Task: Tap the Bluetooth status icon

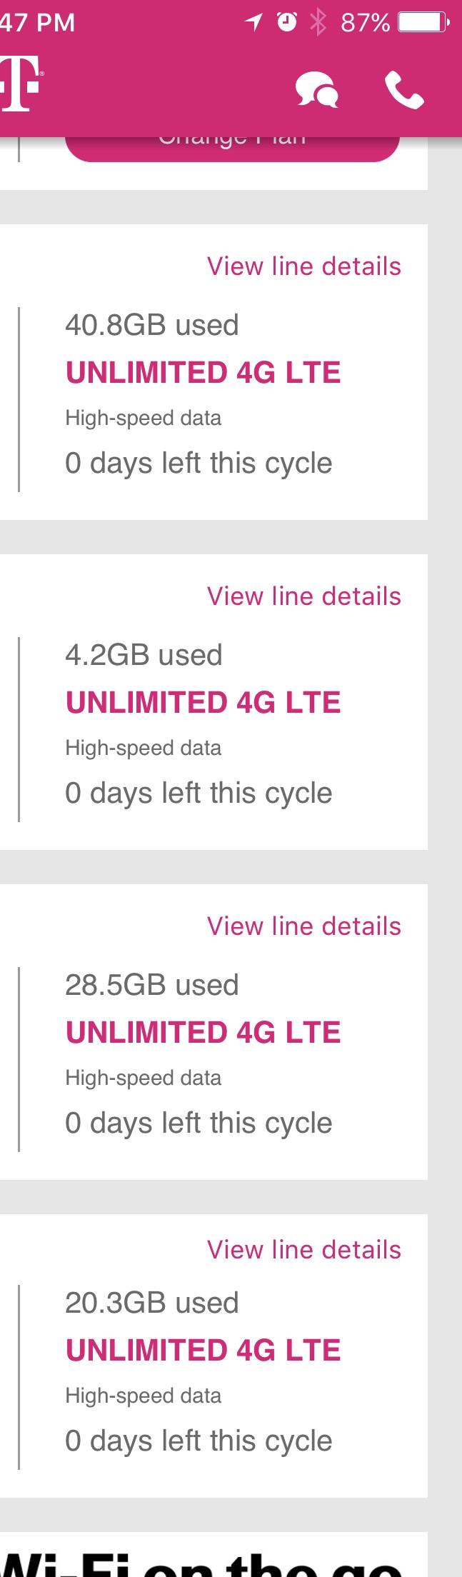Action: coord(318,22)
